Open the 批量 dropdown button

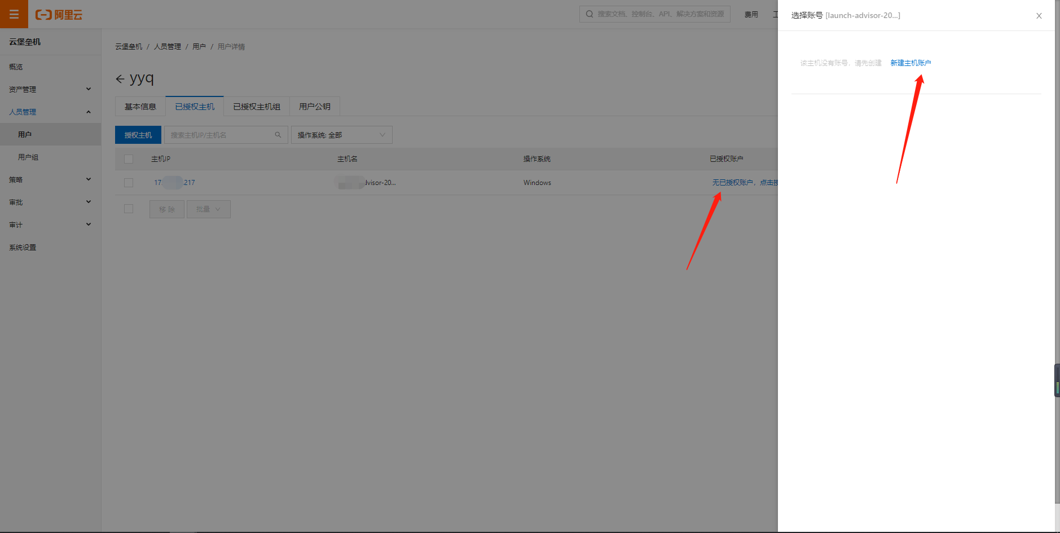(208, 209)
